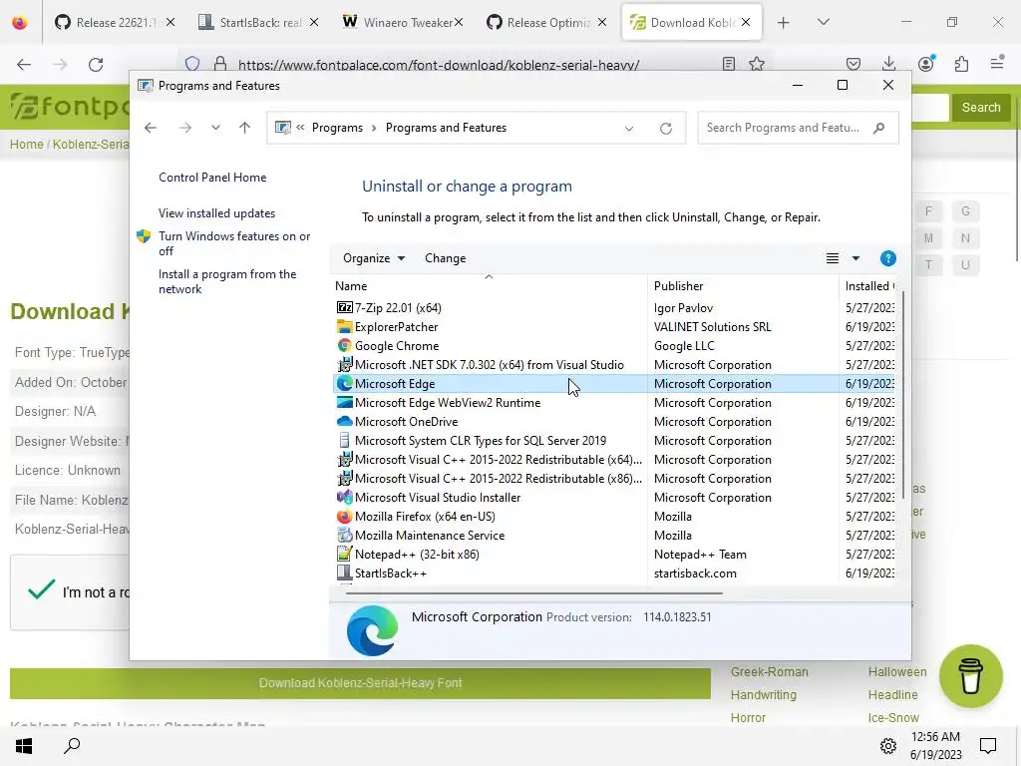Select Mozilla Maintenance Service row
This screenshot has height=766, width=1021.
(x=613, y=535)
